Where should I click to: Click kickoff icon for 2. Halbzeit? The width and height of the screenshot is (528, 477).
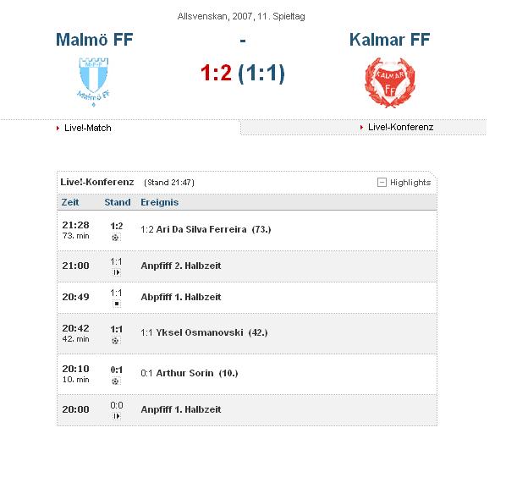[116, 272]
